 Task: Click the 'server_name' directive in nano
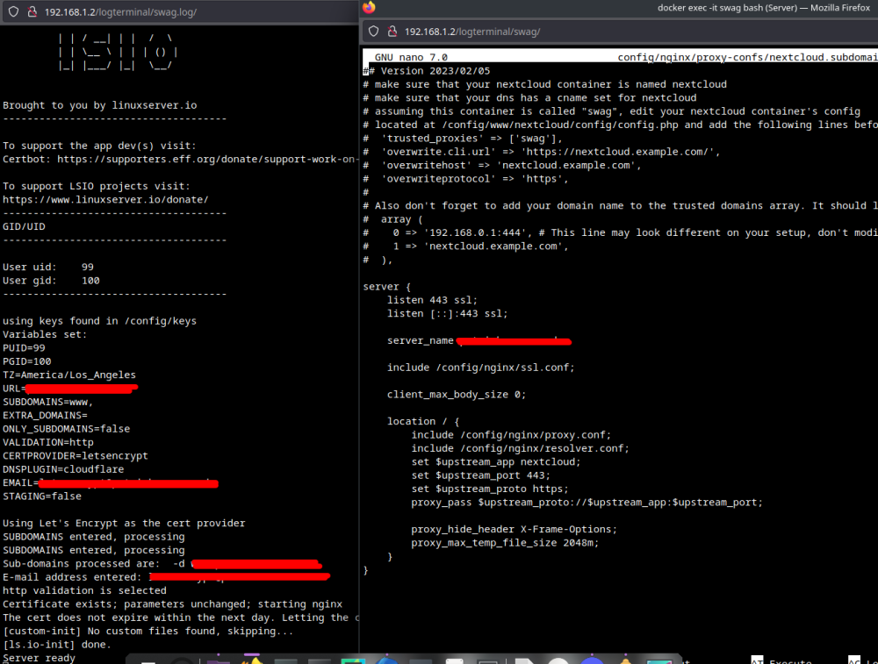coord(420,340)
